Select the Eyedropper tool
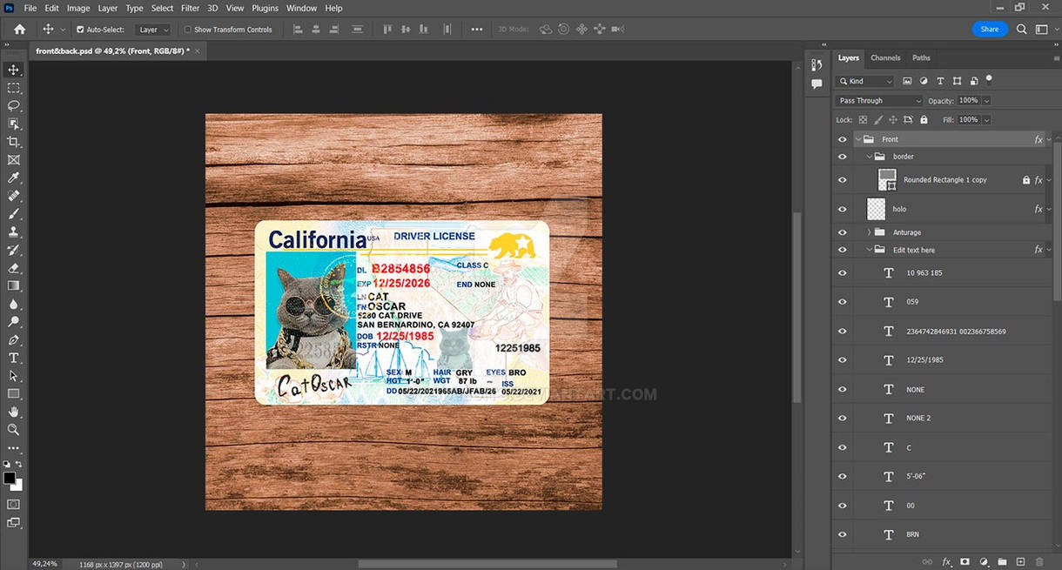 pyautogui.click(x=14, y=178)
